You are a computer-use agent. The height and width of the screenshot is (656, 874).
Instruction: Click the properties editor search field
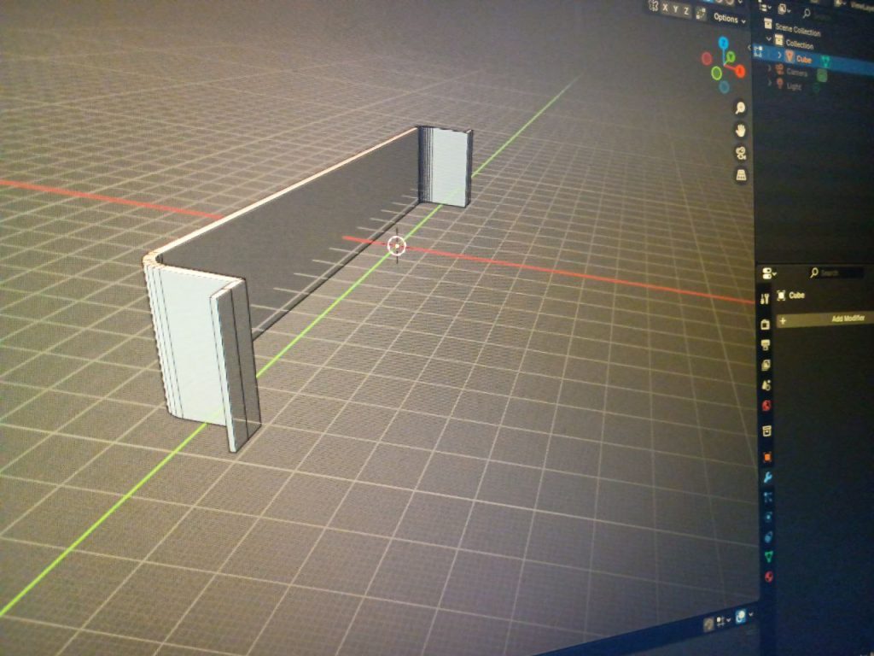click(837, 272)
